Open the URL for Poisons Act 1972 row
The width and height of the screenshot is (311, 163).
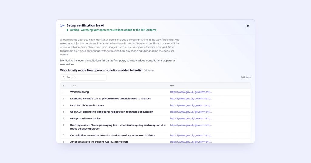pyautogui.click(x=191, y=142)
